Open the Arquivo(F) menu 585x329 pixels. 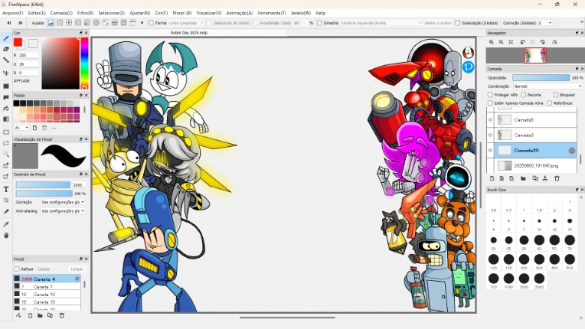click(x=13, y=13)
